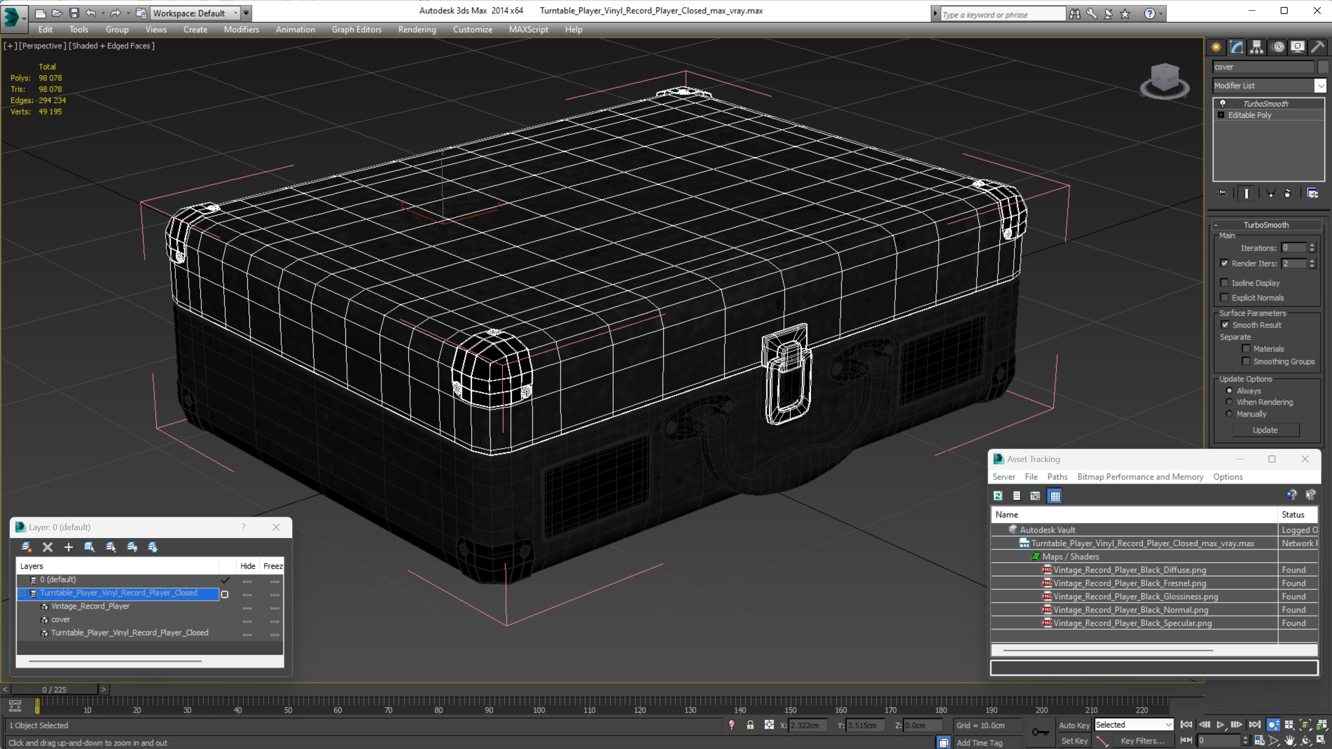Open Bitmap Performance and Memory menu
This screenshot has width=1332, height=749.
(1140, 476)
